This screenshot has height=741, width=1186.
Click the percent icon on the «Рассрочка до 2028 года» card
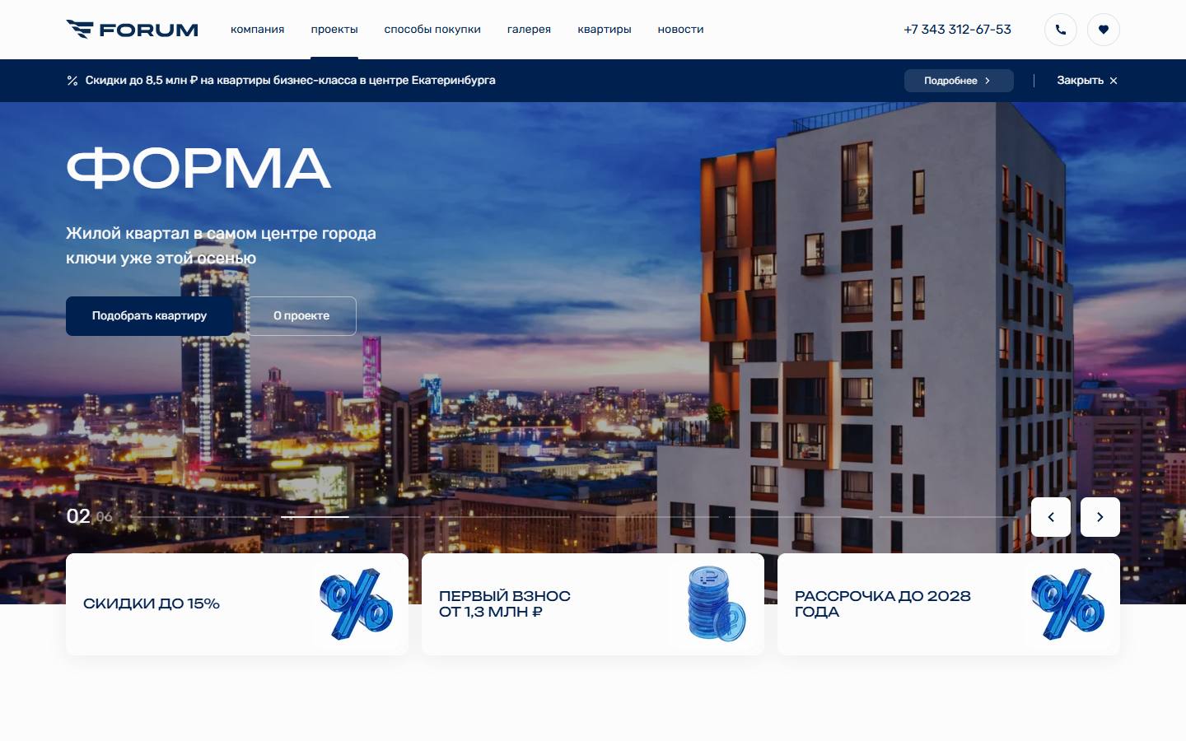[1068, 604]
